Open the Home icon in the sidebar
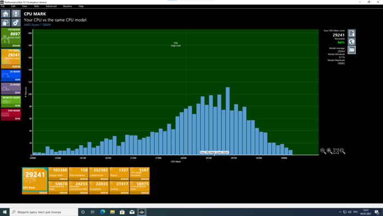Image resolution: width=383 pixels, height=216 pixels. pos(5,14)
